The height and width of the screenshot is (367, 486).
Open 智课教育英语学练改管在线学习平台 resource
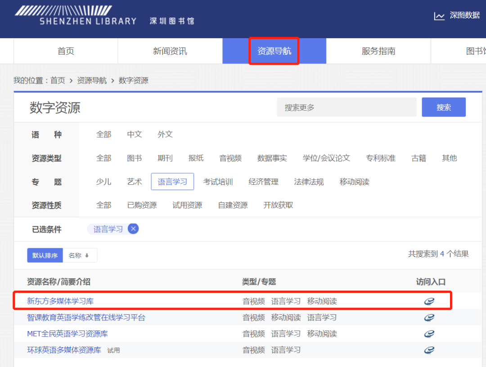pyautogui.click(x=86, y=318)
